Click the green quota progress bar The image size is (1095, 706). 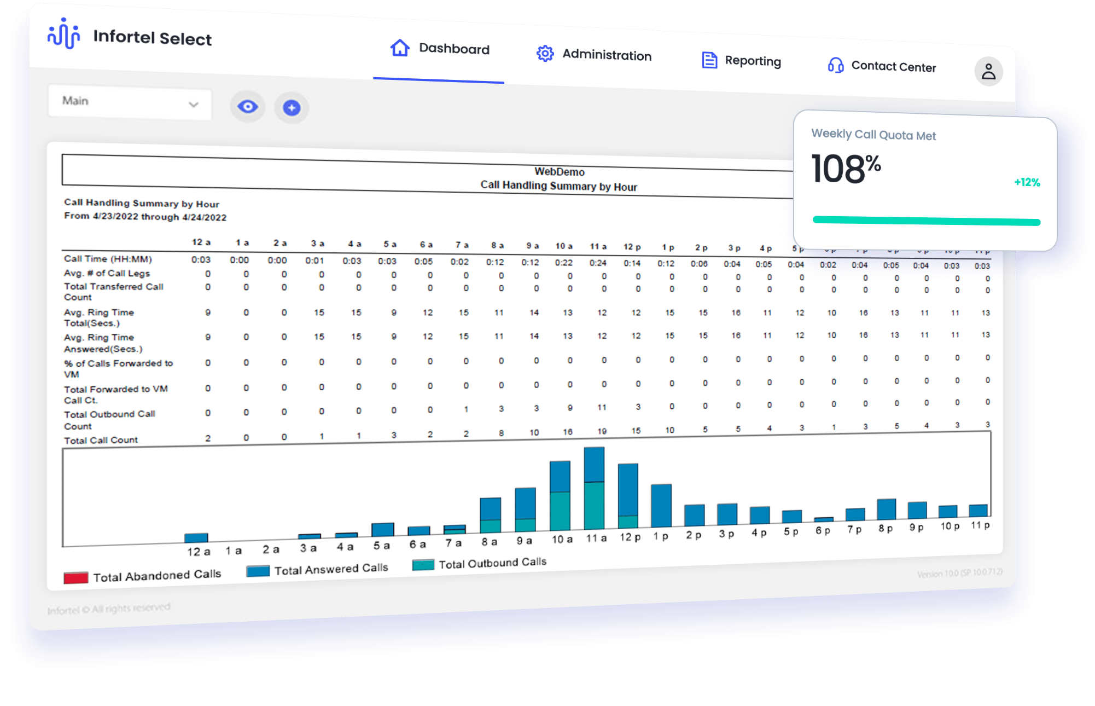pos(927,221)
